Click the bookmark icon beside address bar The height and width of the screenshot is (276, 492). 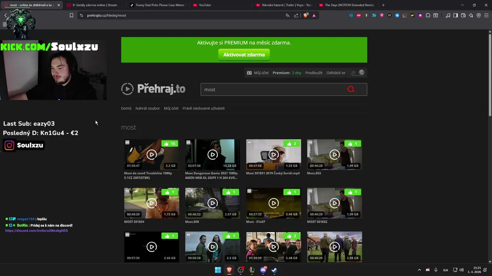click(x=71, y=15)
